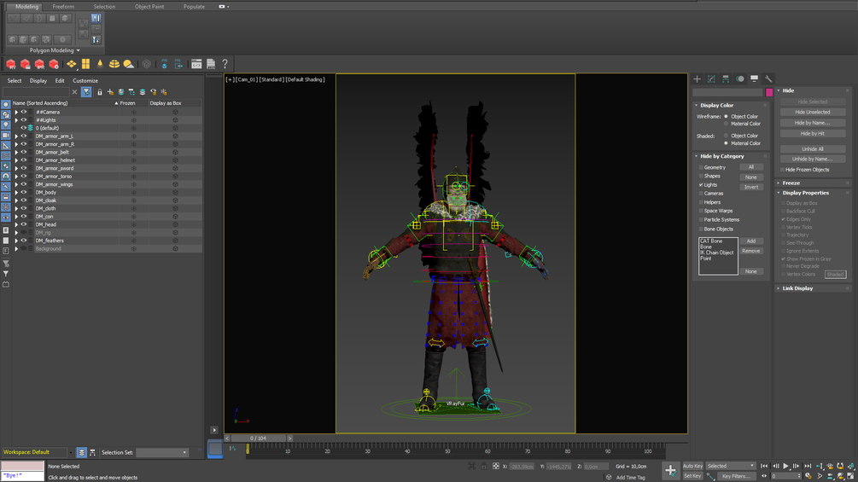The height and width of the screenshot is (482, 858).
Task: Open the Create tab in command panel
Action: coord(697,79)
